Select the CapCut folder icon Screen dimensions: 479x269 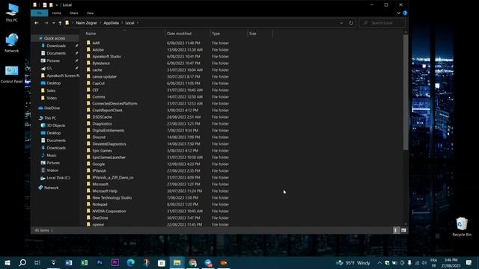tap(88, 83)
